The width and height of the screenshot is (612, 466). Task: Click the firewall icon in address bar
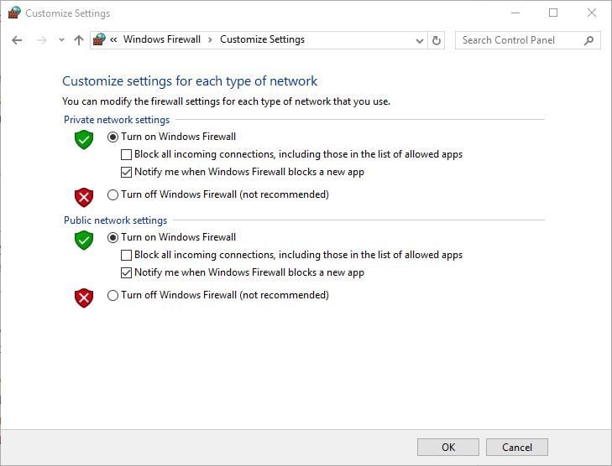(99, 39)
